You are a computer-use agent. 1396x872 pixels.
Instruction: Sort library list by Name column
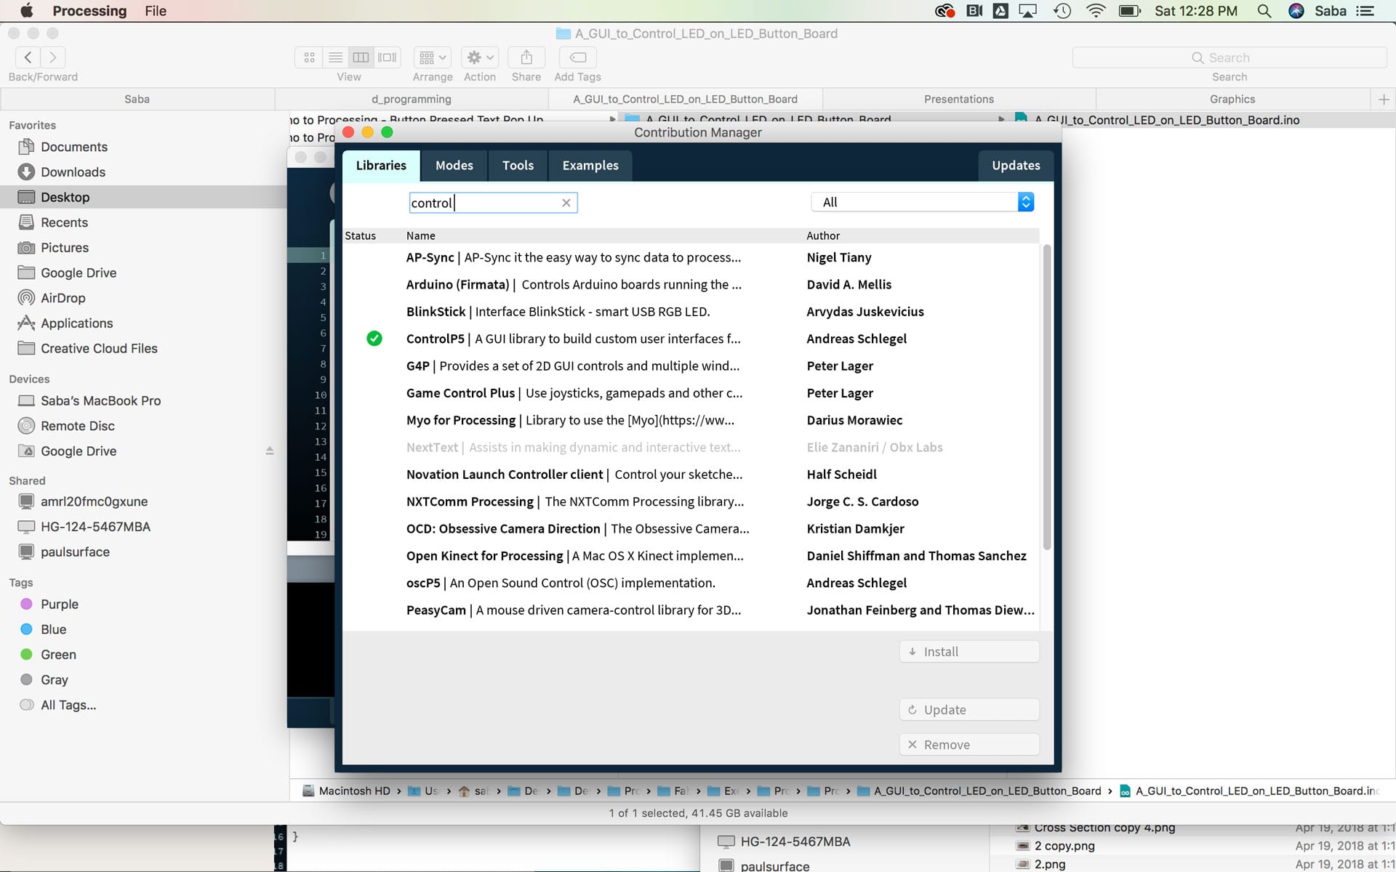pyautogui.click(x=420, y=235)
